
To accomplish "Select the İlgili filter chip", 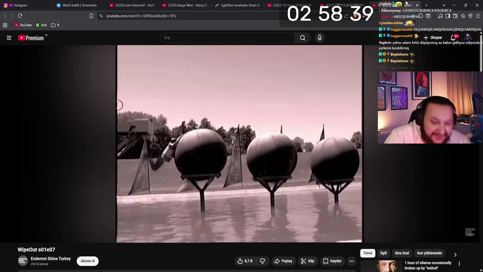I will click(x=383, y=253).
